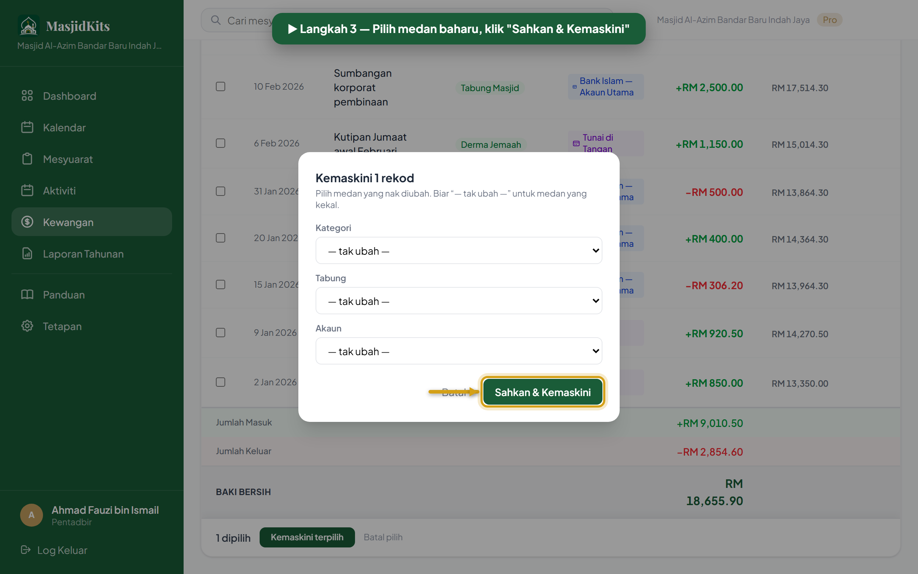This screenshot has width=918, height=574.
Task: Click the Mesyuarat clipboard icon
Action: click(x=27, y=159)
